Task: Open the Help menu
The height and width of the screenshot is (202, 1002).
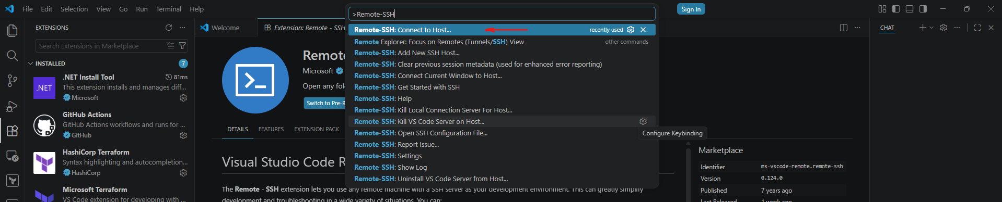Action: pos(196,9)
